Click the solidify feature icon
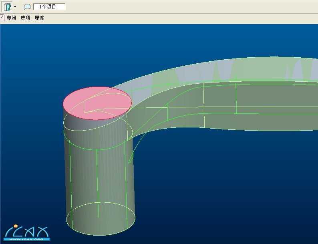This screenshot has height=244, width=318. coord(7,6)
